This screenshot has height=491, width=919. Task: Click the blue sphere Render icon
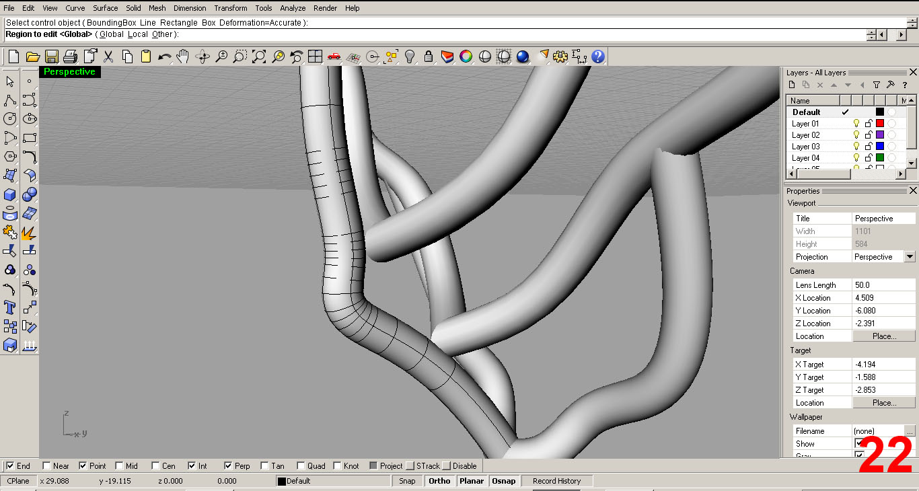point(523,56)
